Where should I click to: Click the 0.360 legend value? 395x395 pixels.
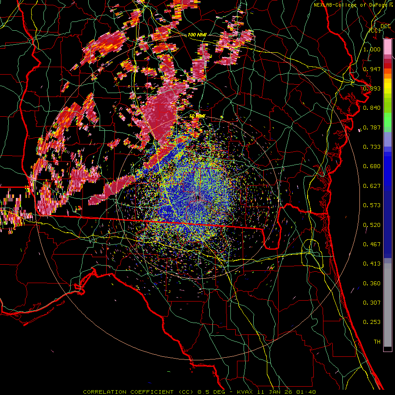point(372,284)
